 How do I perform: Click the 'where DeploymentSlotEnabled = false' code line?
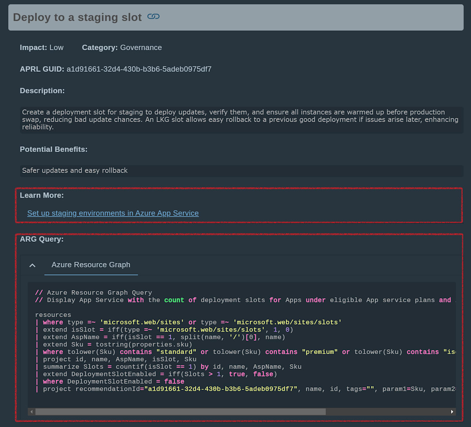(x=110, y=381)
